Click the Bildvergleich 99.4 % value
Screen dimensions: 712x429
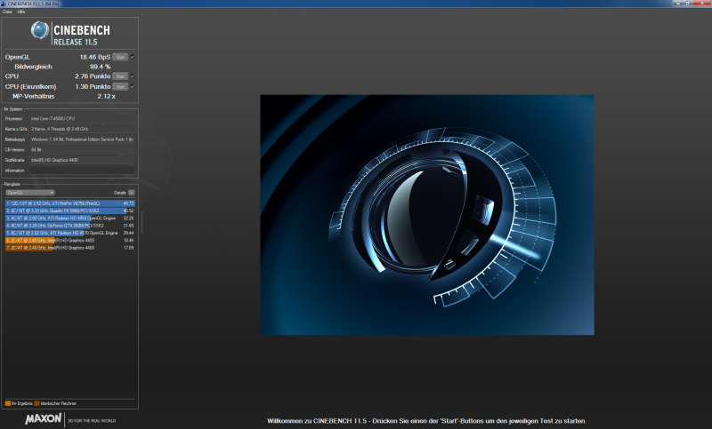click(101, 67)
